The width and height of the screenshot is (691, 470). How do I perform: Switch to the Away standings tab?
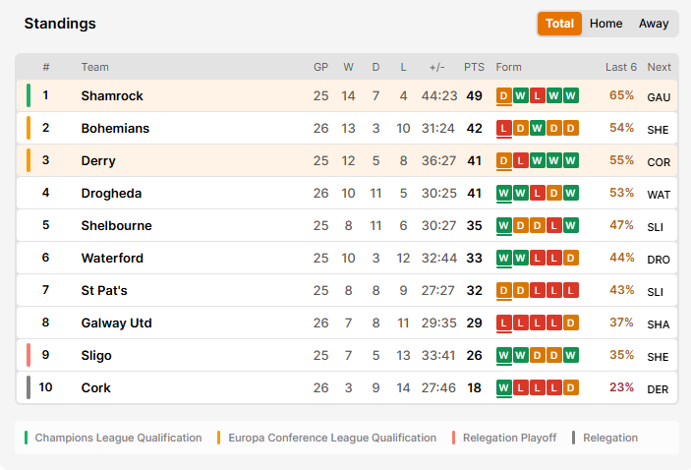pyautogui.click(x=654, y=24)
